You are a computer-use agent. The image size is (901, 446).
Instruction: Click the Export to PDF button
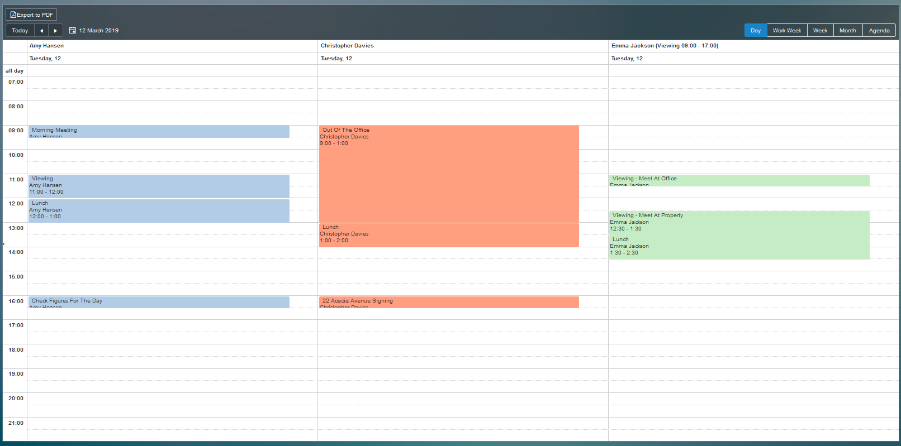tap(31, 15)
